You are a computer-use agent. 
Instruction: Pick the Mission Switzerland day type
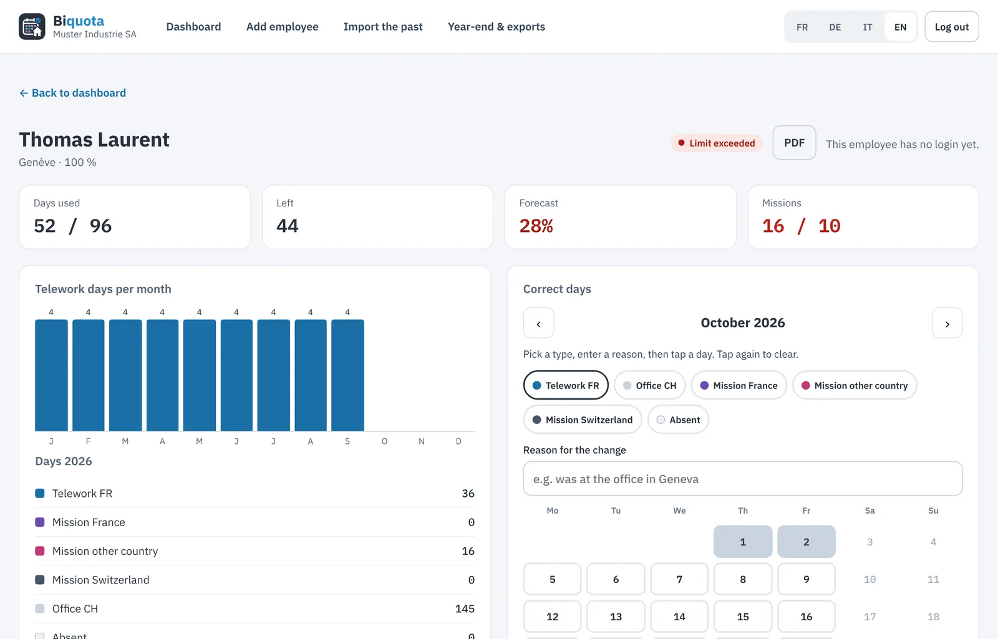pyautogui.click(x=583, y=420)
